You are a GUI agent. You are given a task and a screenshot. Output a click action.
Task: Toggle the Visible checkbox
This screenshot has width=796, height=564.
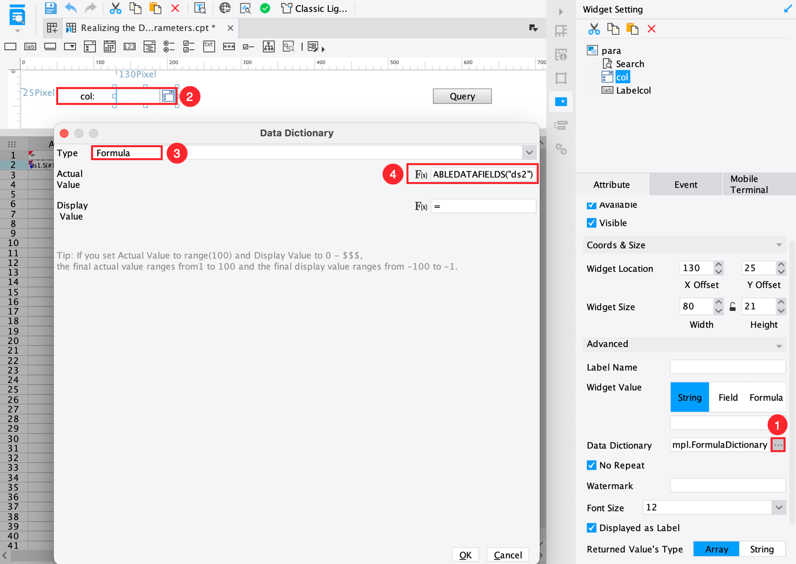coord(592,223)
